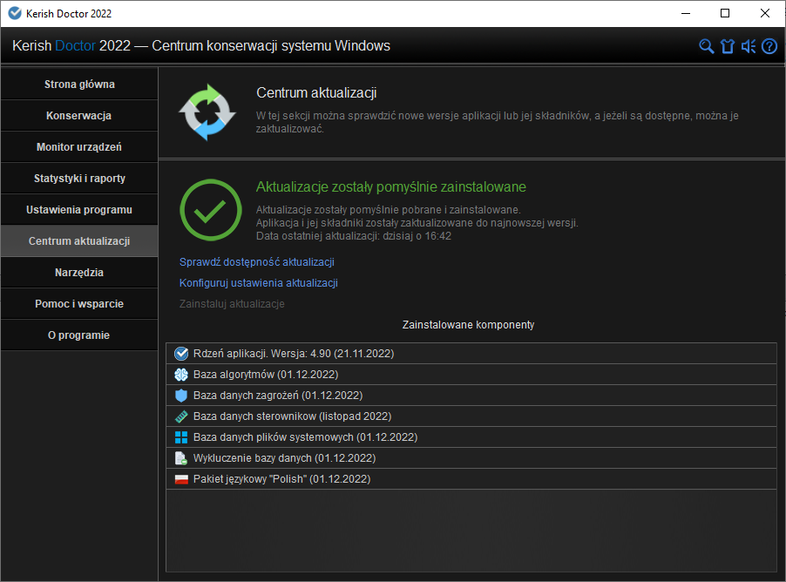Click the Baza danych sterowników icon

click(181, 416)
